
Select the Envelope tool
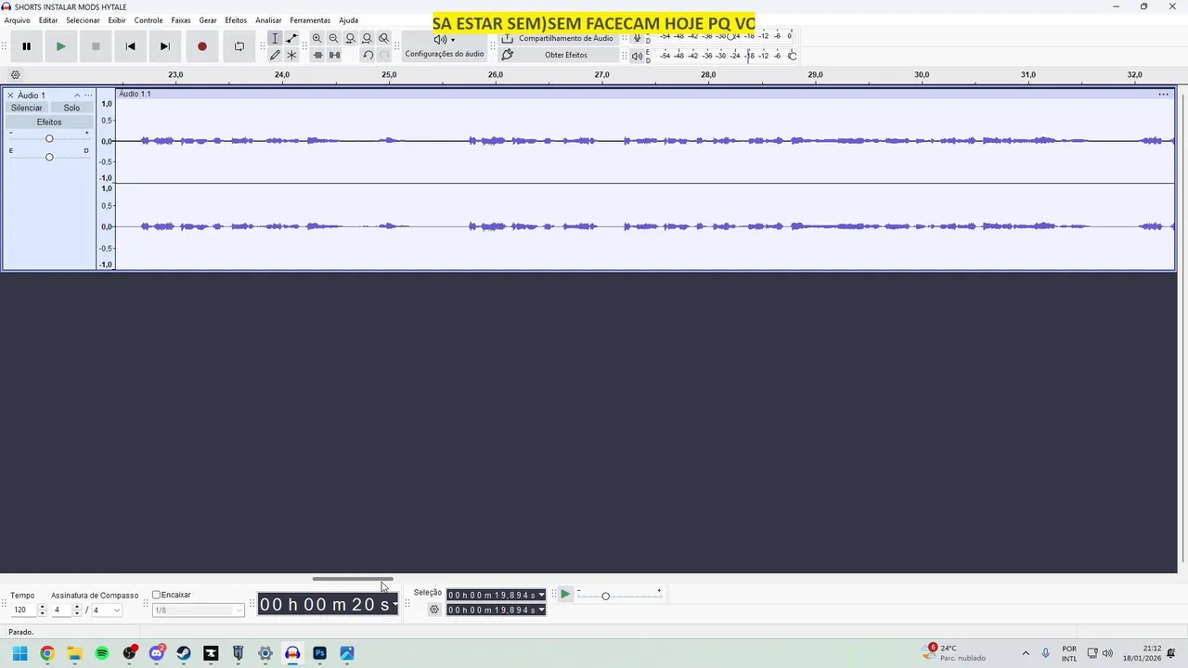tap(291, 38)
